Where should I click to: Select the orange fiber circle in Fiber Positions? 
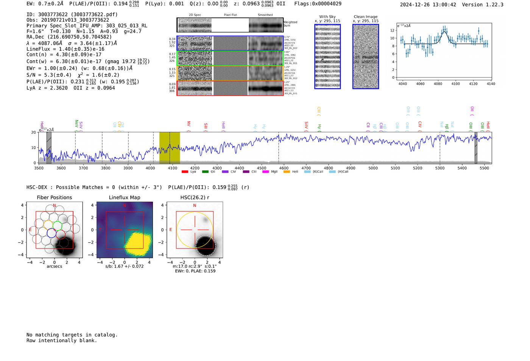coord(48,225)
